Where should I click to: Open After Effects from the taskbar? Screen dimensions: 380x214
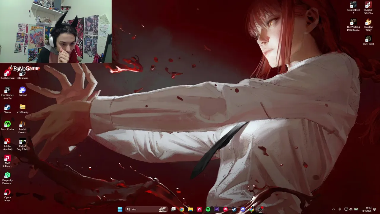217,209
